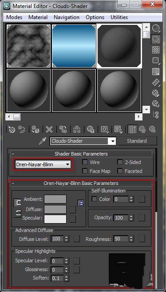The width and height of the screenshot is (166, 292).
Task: Click the Diffuse map slot button
Action: 73,209
